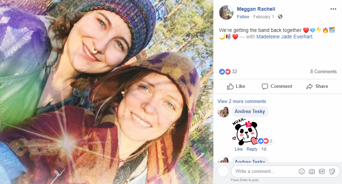Screen dimensions: 342x184
Task: Open the emoji picker in comment box
Action: (302, 171)
